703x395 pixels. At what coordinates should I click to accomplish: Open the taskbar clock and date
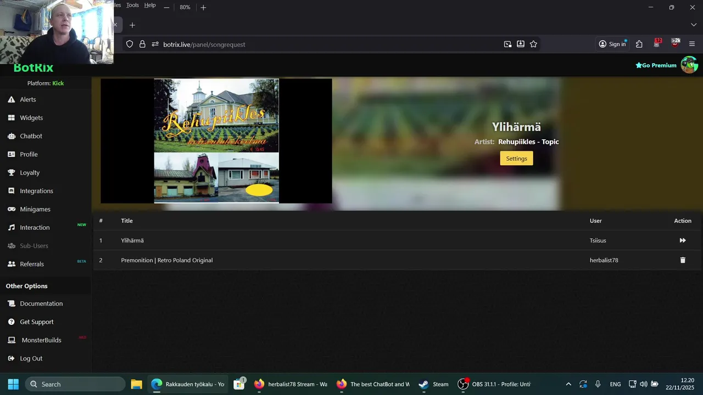coord(681,384)
